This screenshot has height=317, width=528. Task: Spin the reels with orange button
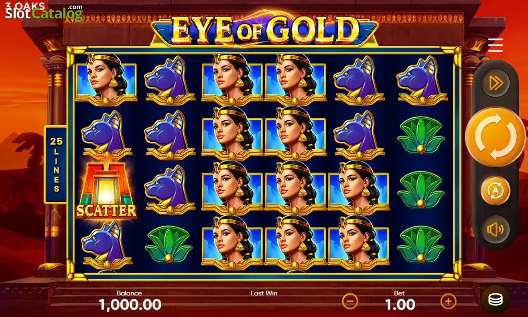[x=495, y=137]
